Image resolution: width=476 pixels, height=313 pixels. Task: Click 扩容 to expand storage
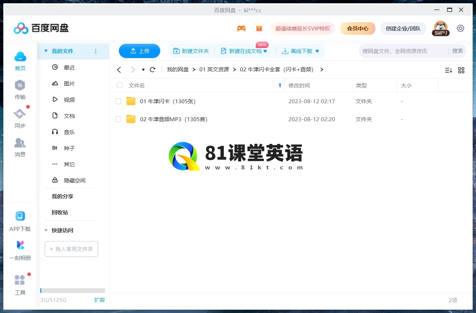99,300
